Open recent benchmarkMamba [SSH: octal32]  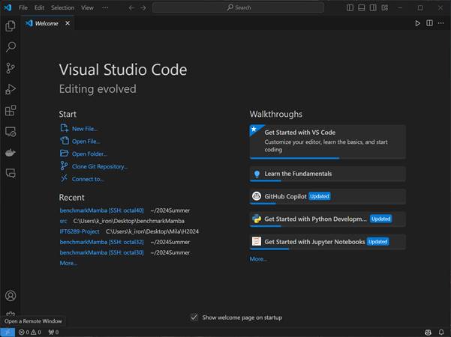point(101,242)
